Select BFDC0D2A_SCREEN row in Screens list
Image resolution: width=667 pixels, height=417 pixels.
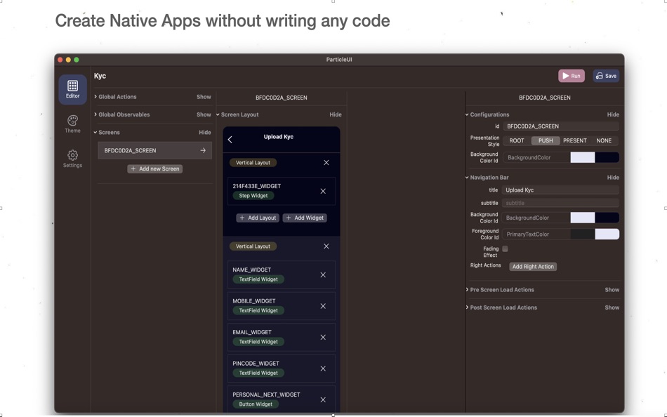click(155, 150)
